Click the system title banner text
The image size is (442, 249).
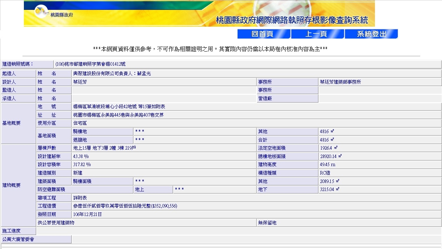coord(292,20)
